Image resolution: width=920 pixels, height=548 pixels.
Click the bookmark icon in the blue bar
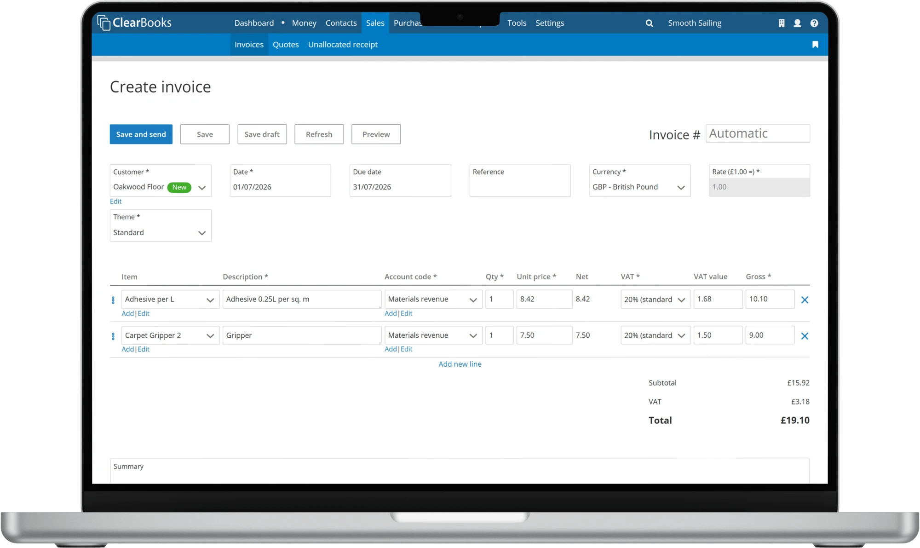(x=815, y=45)
